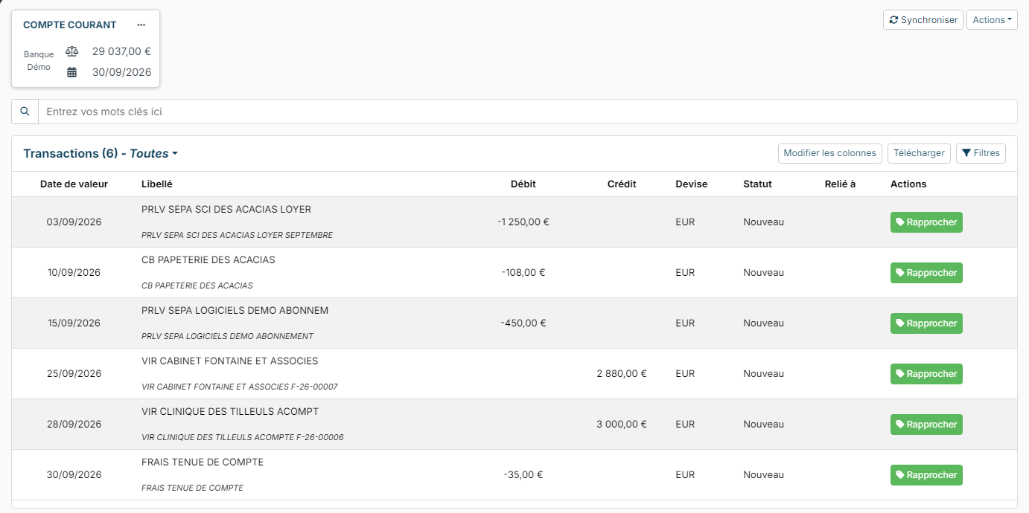The width and height of the screenshot is (1029, 513).
Task: Open the three-dots menu on Compte Courant card
Action: [x=141, y=25]
